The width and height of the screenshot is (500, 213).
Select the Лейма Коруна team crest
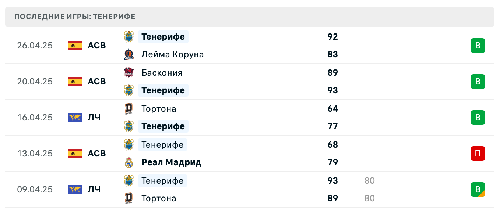pyautogui.click(x=130, y=54)
